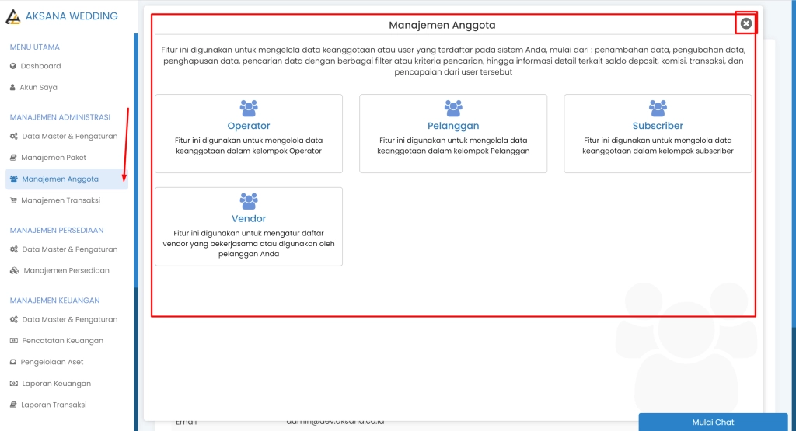Click the Akun Saya person icon
The width and height of the screenshot is (796, 431).
12,88
